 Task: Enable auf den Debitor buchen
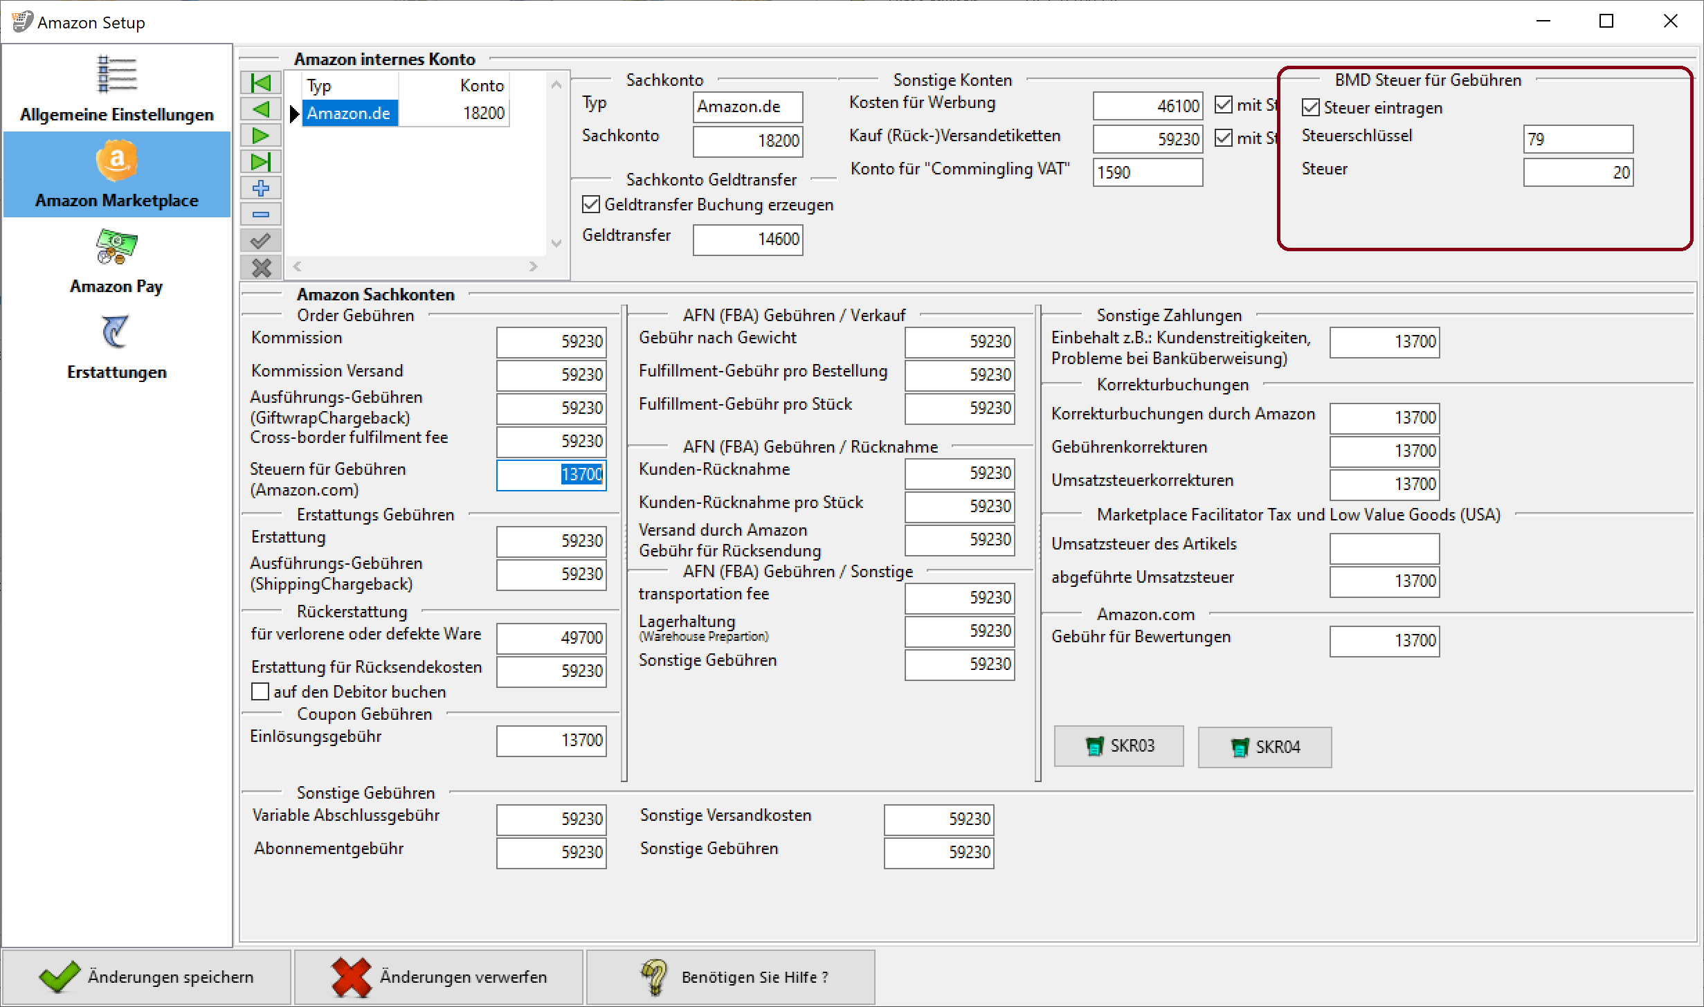(260, 691)
